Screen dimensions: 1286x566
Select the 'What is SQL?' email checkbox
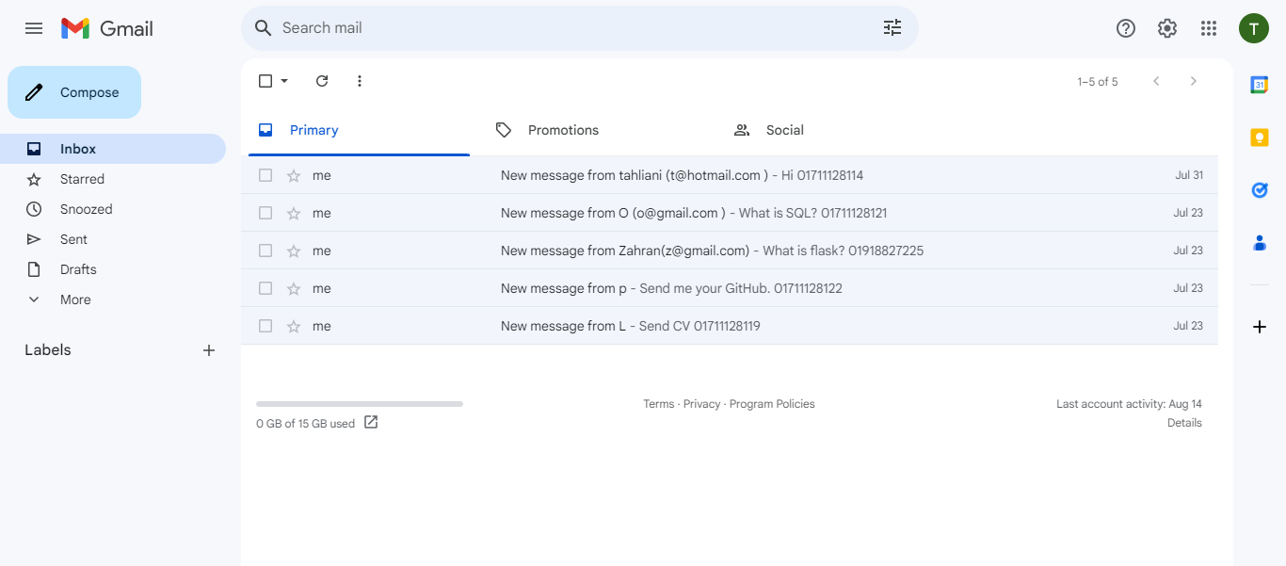[265, 213]
